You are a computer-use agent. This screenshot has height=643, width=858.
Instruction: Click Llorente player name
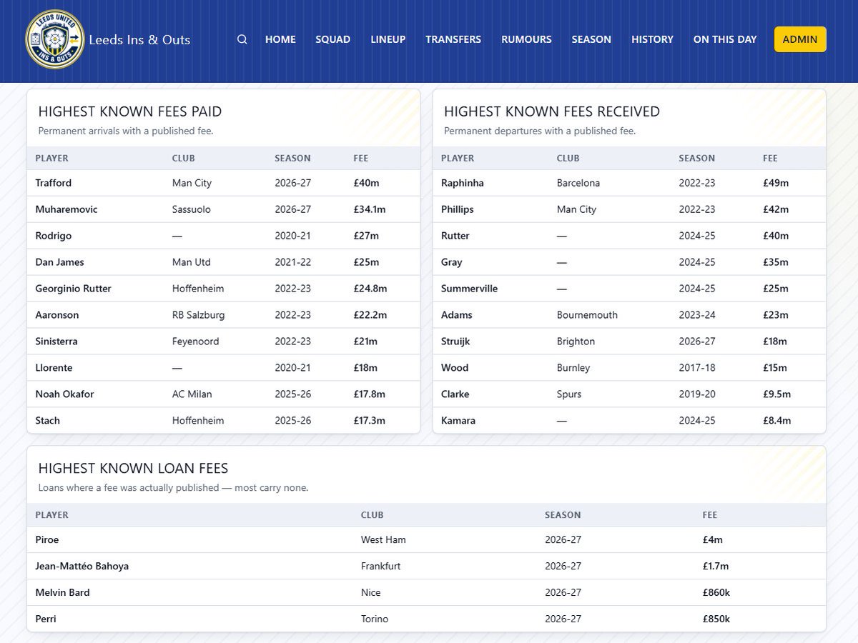[x=54, y=368]
